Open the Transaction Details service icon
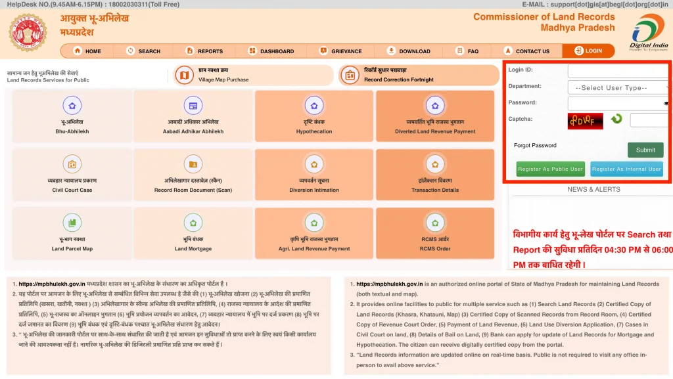 (435, 174)
